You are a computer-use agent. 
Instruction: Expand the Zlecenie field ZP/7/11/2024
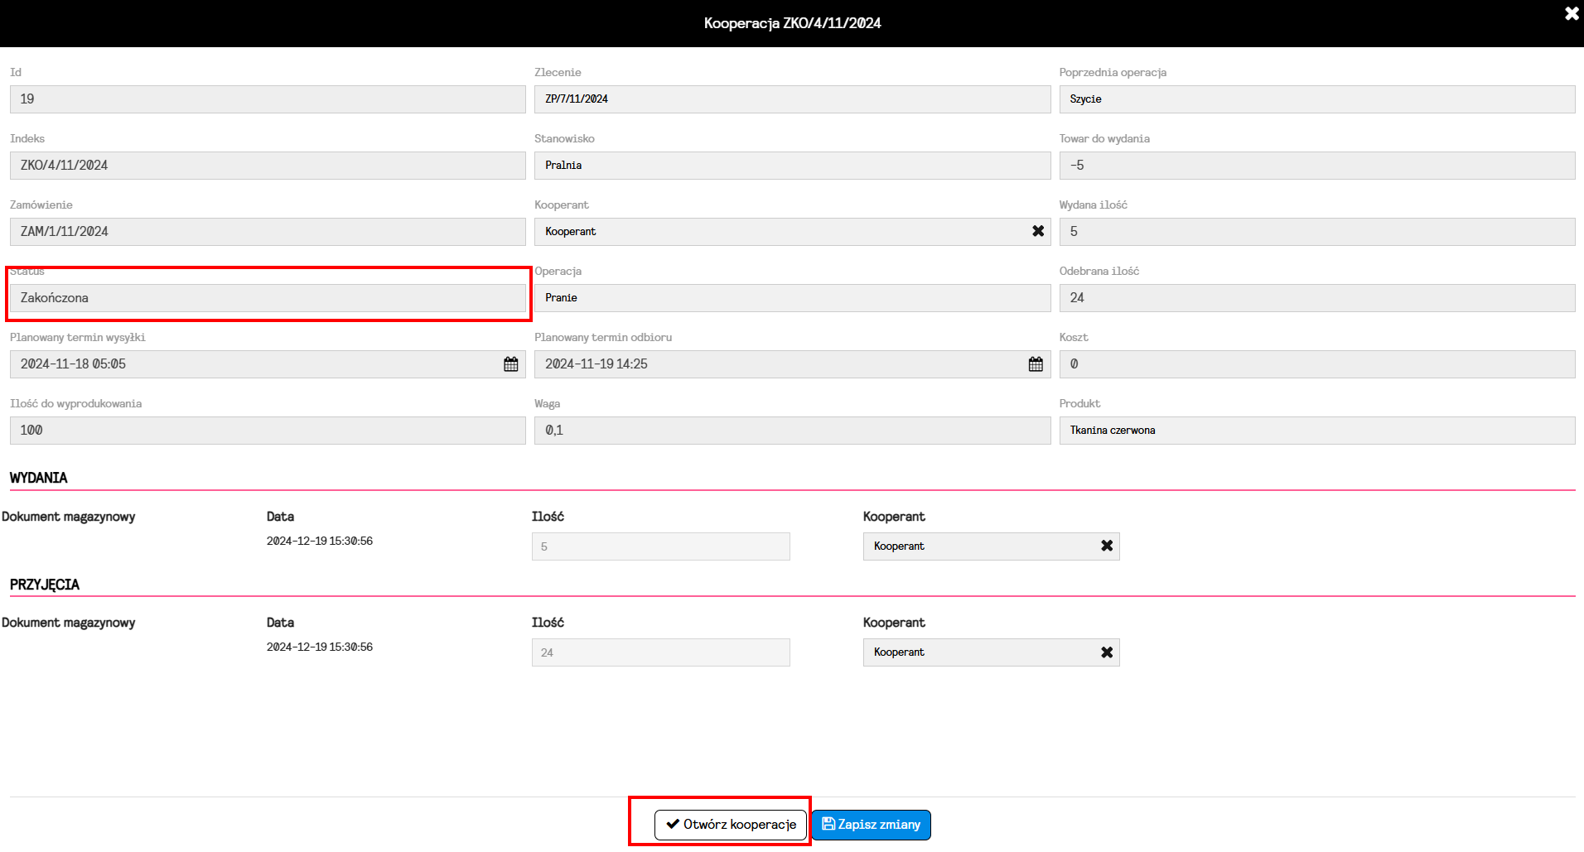791,99
